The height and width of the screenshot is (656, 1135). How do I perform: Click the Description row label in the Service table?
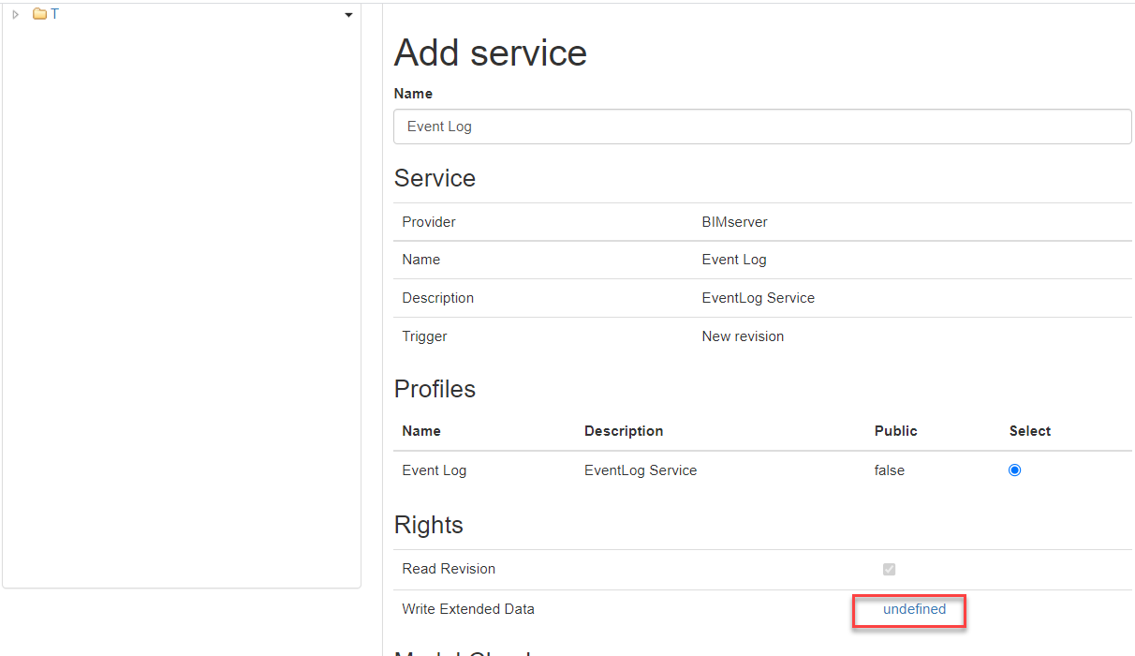tap(437, 298)
